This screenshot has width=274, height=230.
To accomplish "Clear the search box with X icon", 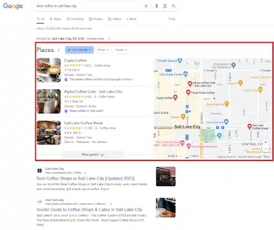I will [x=146, y=6].
